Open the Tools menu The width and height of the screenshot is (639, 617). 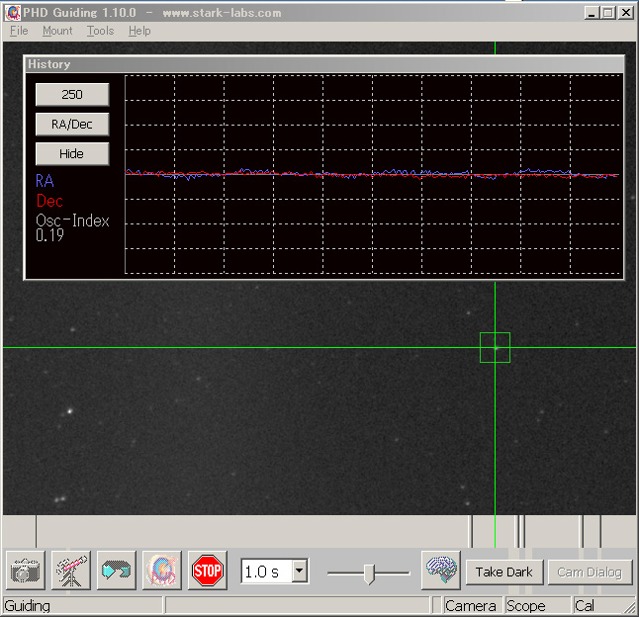(100, 31)
